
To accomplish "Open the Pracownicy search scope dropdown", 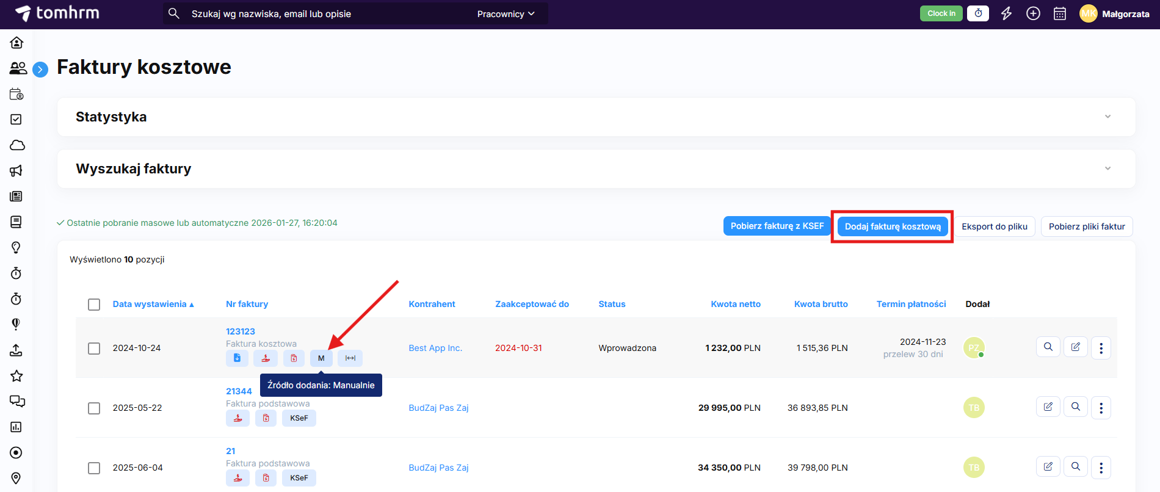I will click(x=506, y=14).
